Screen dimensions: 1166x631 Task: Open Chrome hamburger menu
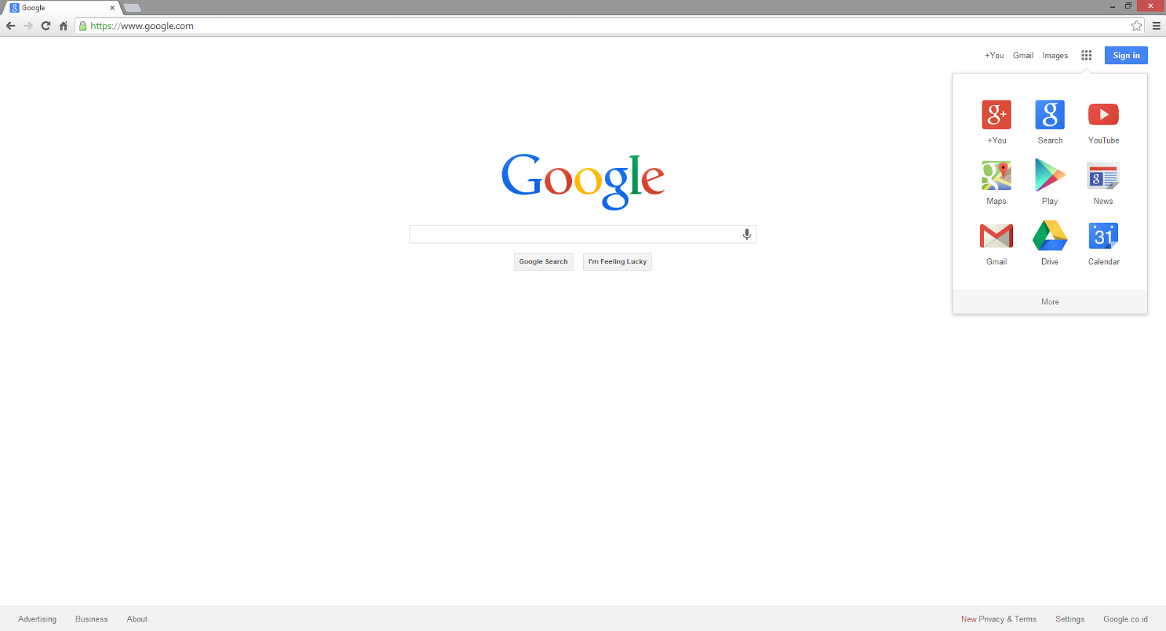pyautogui.click(x=1156, y=26)
